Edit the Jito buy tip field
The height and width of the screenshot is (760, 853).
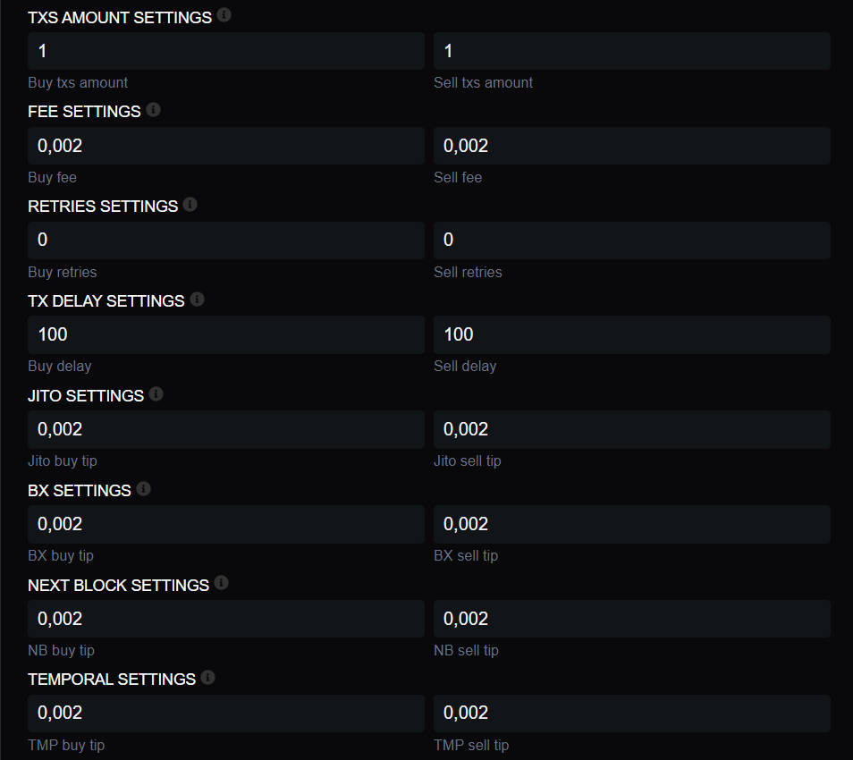(226, 429)
